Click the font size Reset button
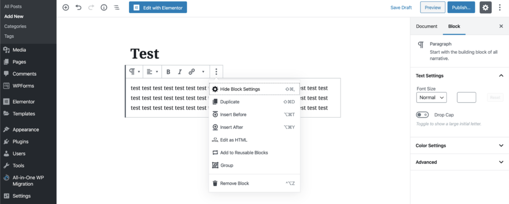The width and height of the screenshot is (509, 204). (x=495, y=97)
